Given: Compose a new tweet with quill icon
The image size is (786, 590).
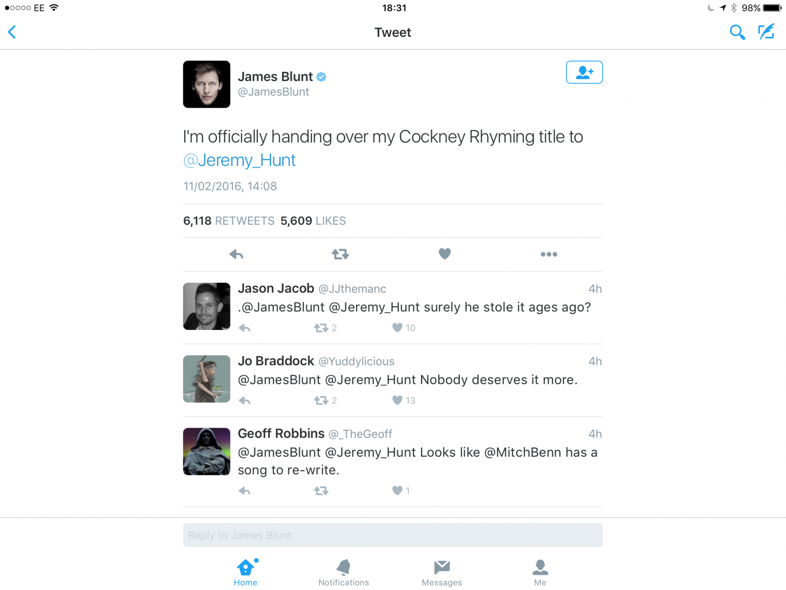Looking at the screenshot, I should (x=766, y=32).
